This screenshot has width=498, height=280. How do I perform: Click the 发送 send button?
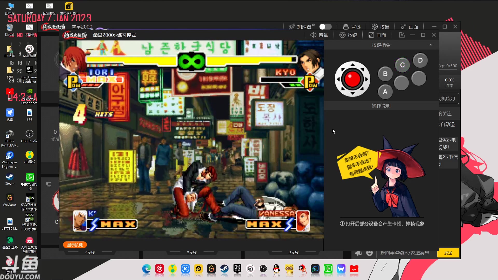point(448,253)
